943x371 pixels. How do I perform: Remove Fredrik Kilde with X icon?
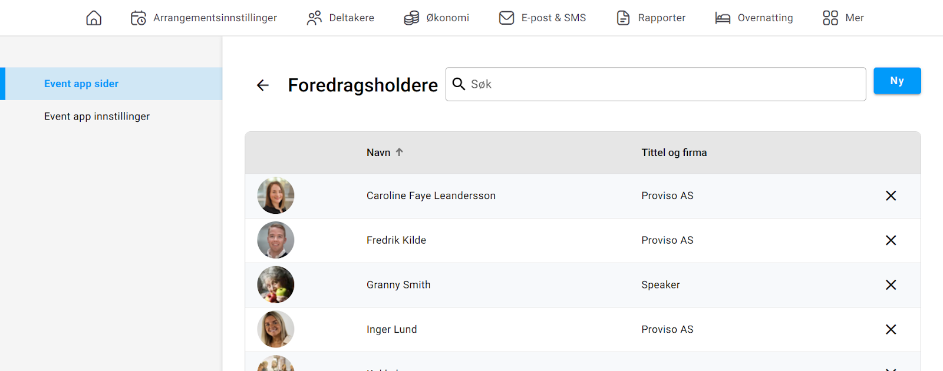click(891, 240)
